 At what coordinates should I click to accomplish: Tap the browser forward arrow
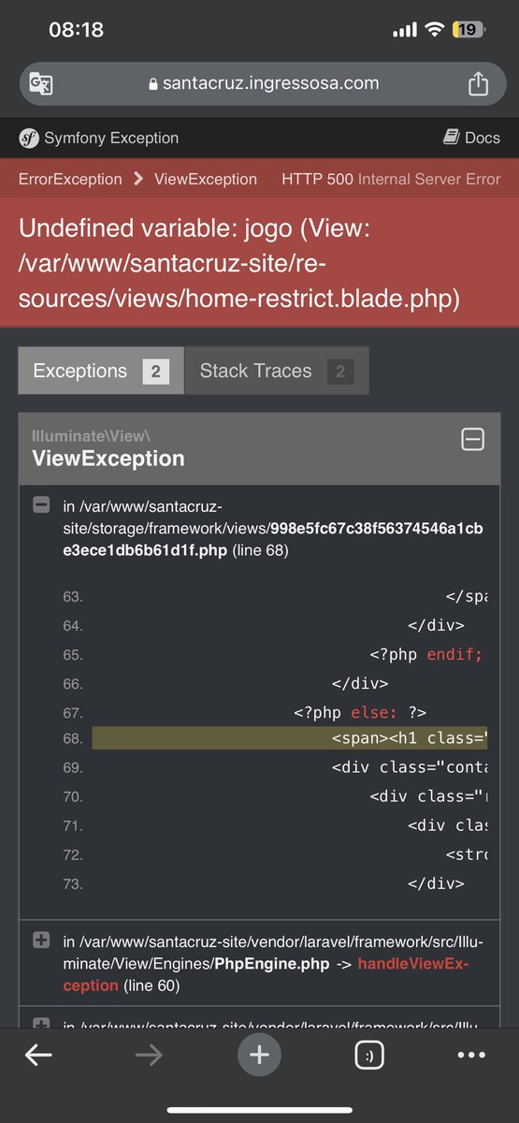click(x=149, y=1055)
